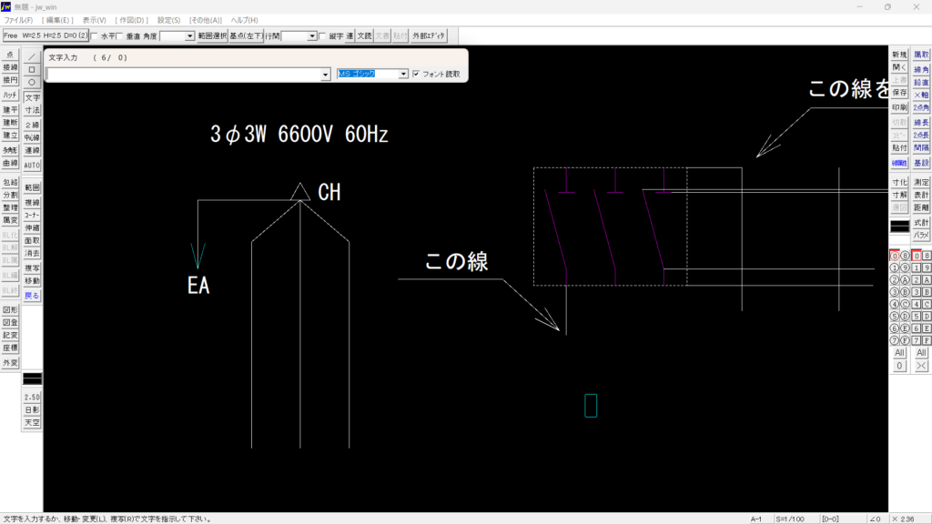Click the 範囲選択 button

pyautogui.click(x=212, y=36)
